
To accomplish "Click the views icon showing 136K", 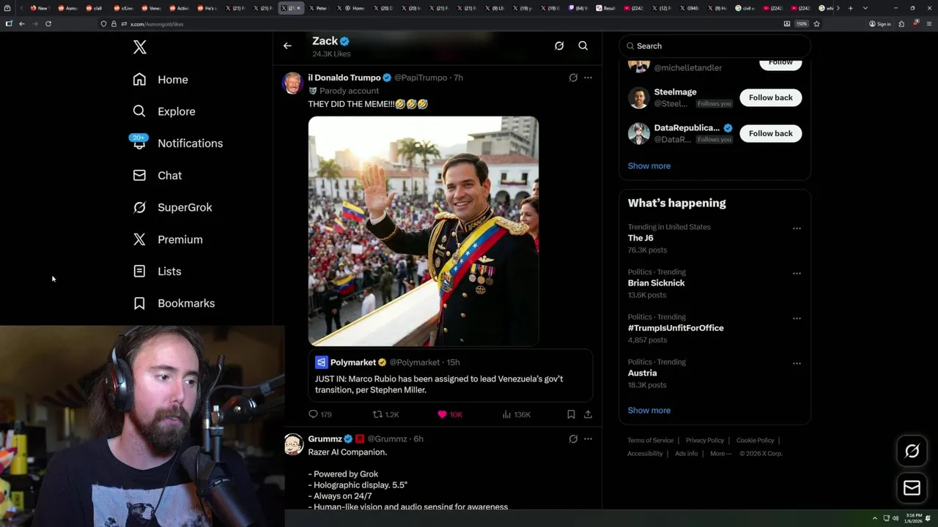I will pyautogui.click(x=506, y=414).
